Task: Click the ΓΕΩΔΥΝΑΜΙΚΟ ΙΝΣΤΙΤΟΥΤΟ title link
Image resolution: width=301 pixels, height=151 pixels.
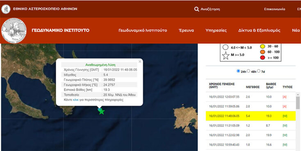Action: pos(60,30)
